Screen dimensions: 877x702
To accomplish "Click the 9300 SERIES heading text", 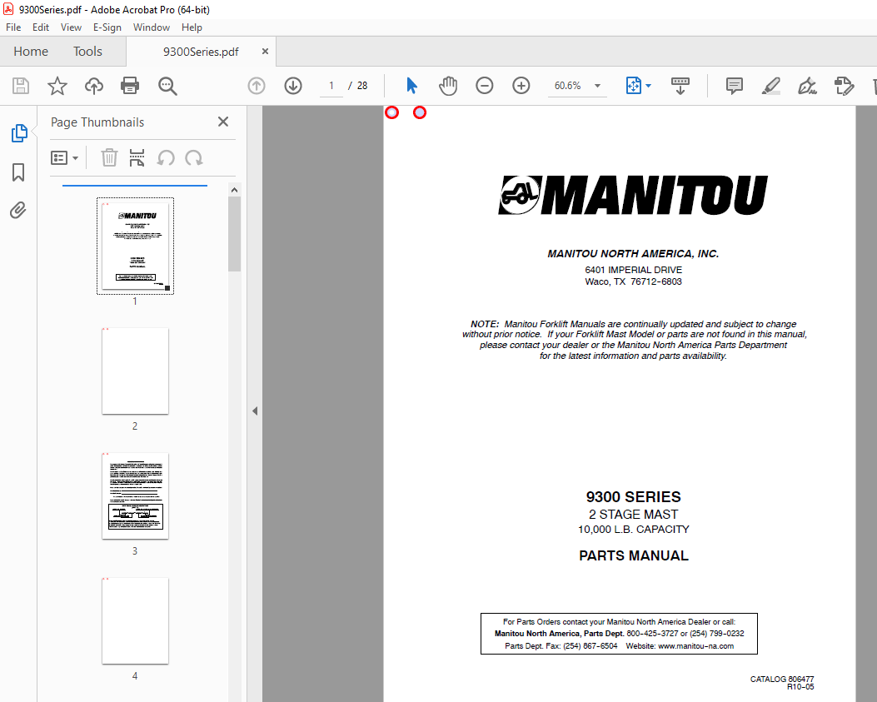I will click(x=633, y=496).
